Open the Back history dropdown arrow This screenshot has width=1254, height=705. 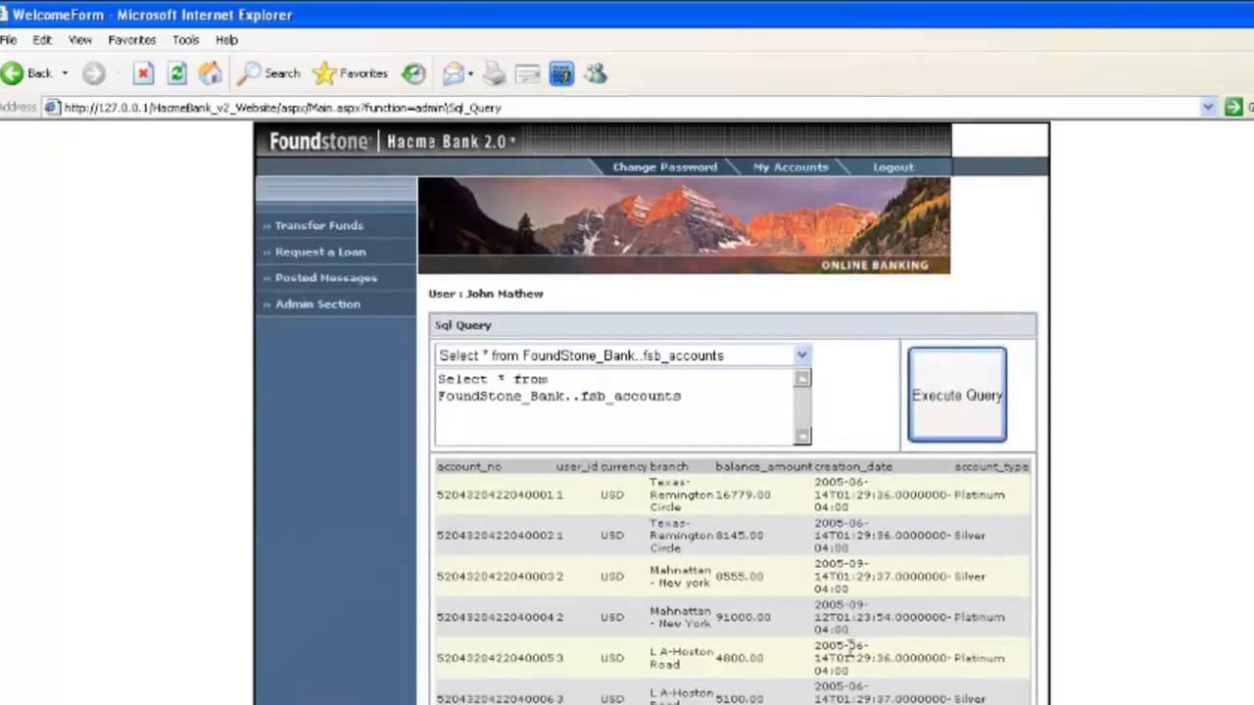click(65, 73)
